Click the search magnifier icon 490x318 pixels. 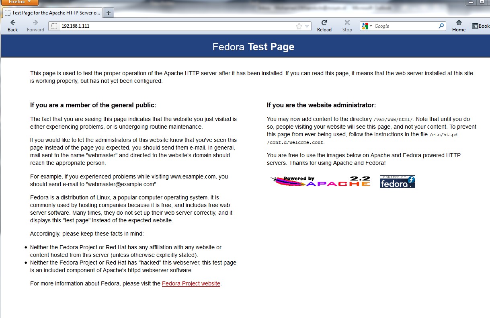(441, 26)
